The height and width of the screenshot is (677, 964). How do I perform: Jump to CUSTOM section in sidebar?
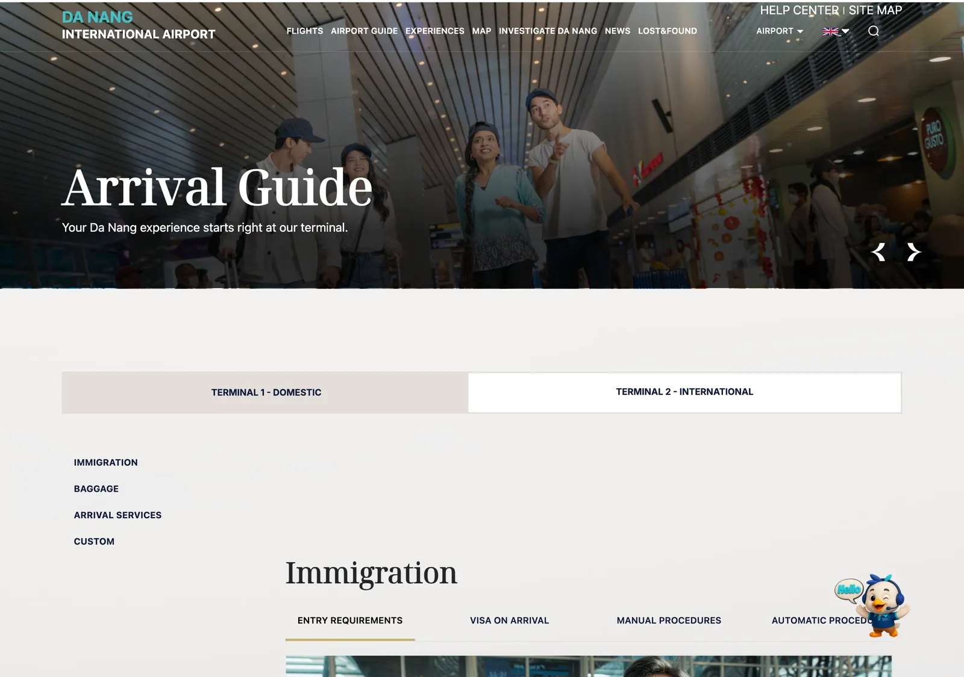94,542
